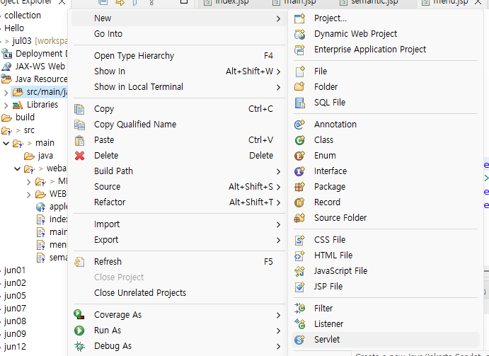Click the green Run As icon

click(x=79, y=331)
